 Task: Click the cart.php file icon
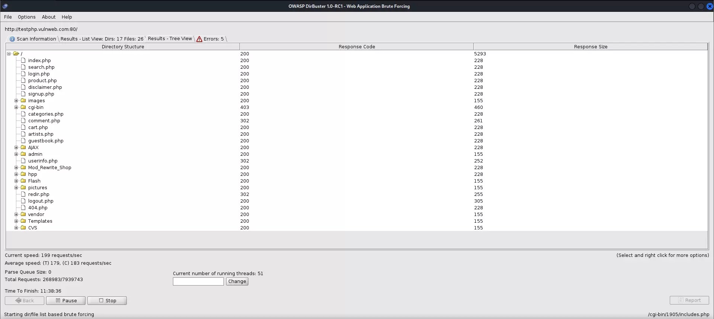coord(23,127)
